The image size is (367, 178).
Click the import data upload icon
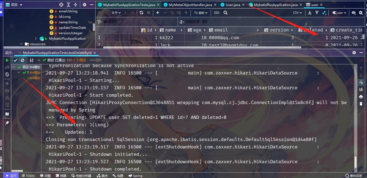pyautogui.click(x=317, y=13)
